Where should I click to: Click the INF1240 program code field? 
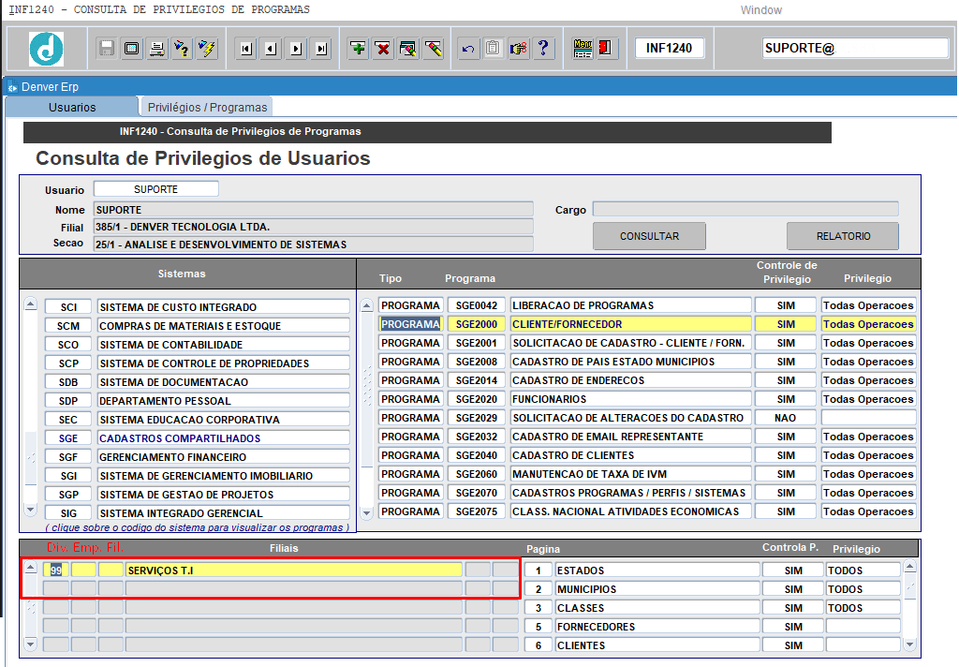pos(669,49)
